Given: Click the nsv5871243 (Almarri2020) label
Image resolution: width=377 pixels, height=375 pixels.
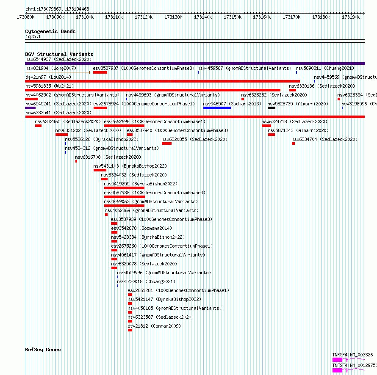Looking at the screenshot, I should 298,130.
